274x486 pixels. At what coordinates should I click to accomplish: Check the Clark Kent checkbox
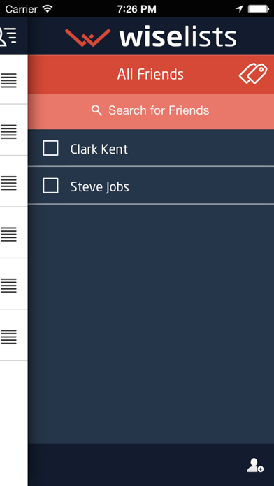click(x=50, y=148)
